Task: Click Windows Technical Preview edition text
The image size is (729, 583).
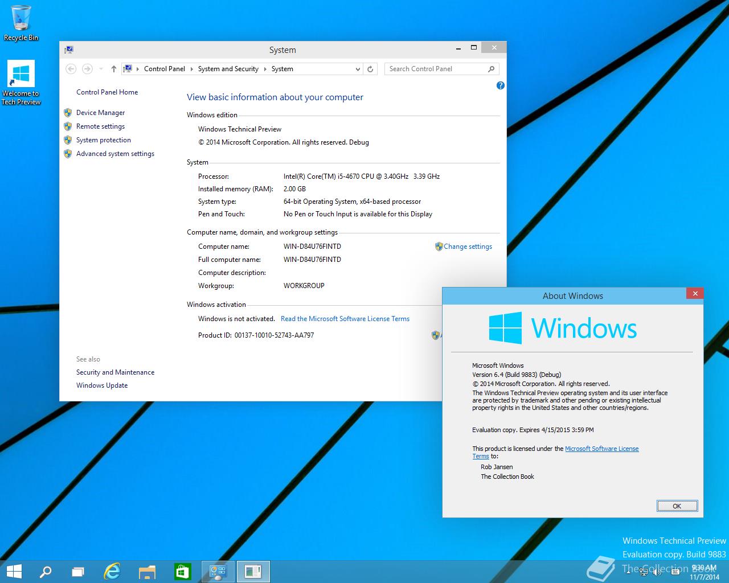Action: pos(240,129)
